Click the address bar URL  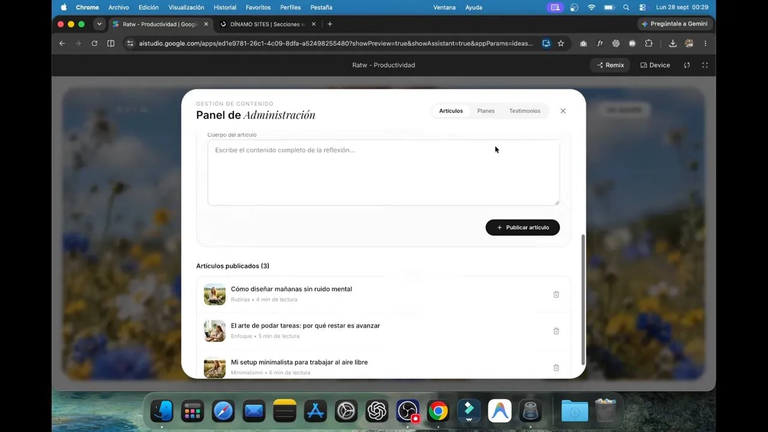[336, 43]
